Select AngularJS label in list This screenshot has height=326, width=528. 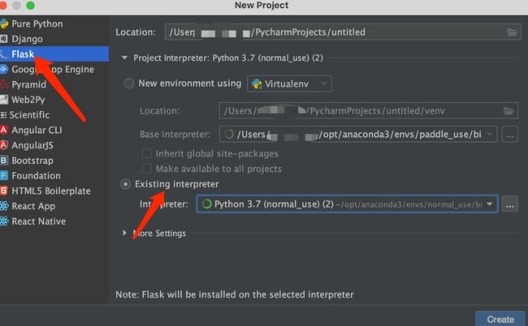coord(32,145)
